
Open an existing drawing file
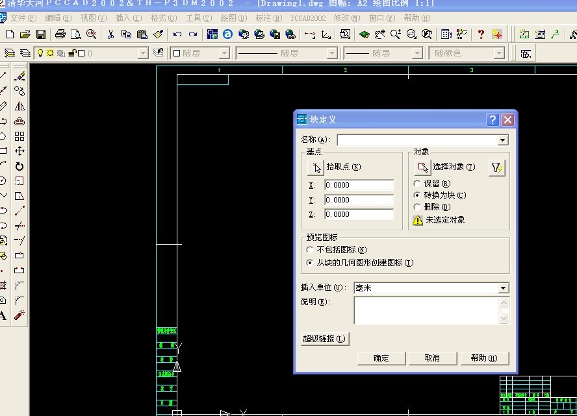point(25,34)
